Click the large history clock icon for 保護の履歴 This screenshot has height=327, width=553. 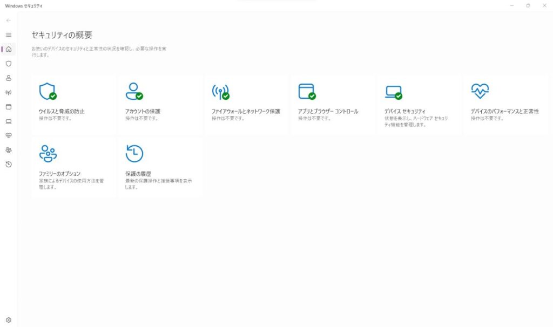134,154
